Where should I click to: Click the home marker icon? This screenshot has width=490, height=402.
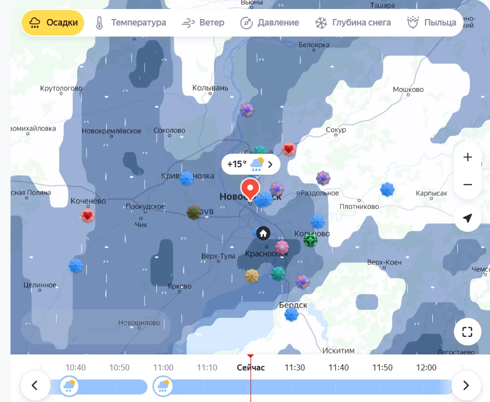(x=263, y=233)
